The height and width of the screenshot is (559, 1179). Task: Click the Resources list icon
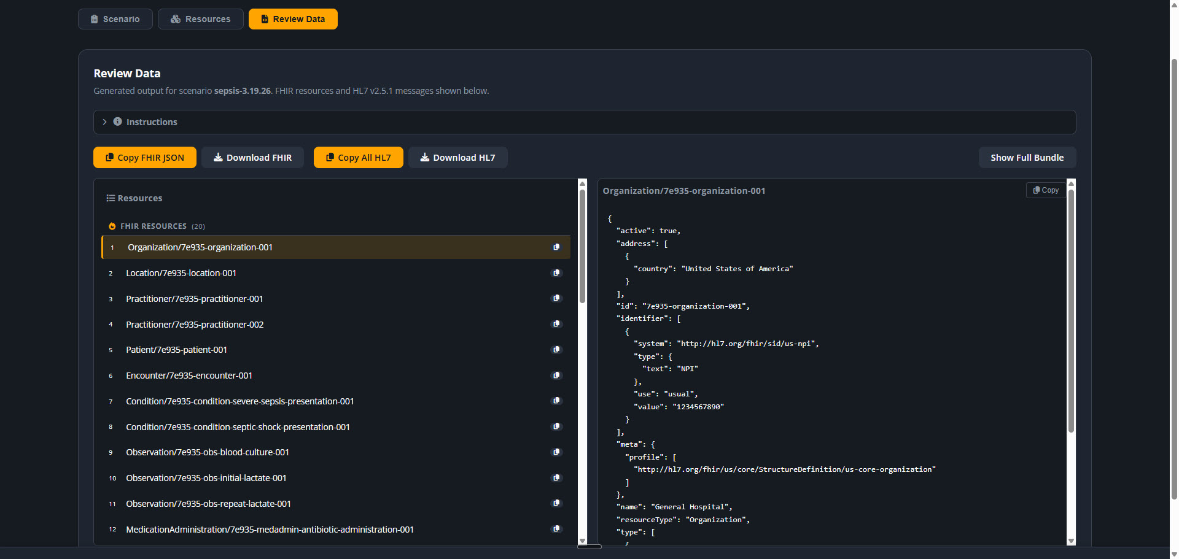tap(111, 198)
